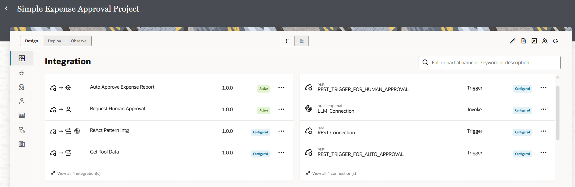Open ReAct Pattern Intg integration
This screenshot has width=575, height=187.
109,130
